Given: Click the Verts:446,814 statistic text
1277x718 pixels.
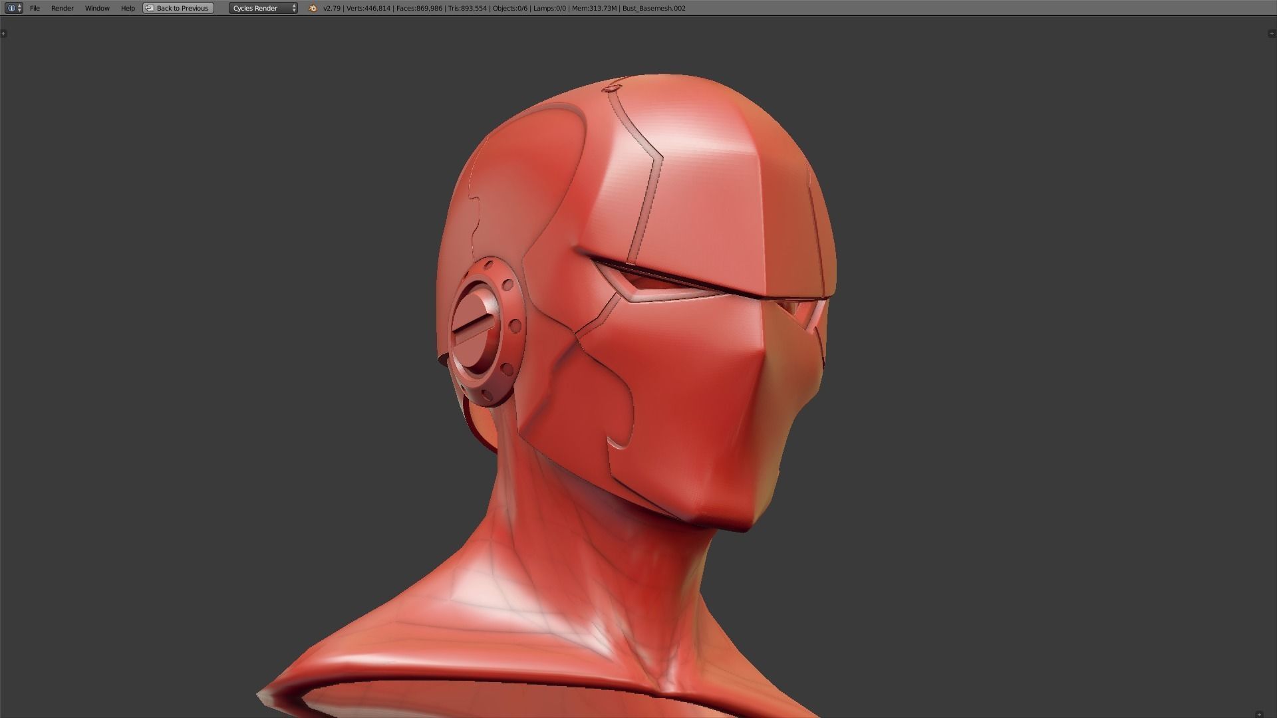Looking at the screenshot, I should coord(368,8).
